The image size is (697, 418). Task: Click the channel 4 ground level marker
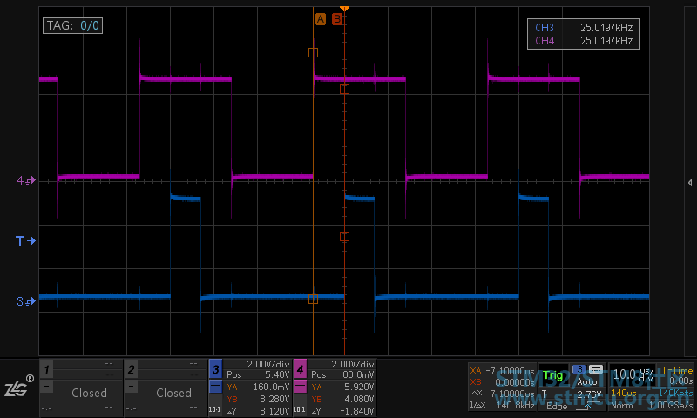(26, 180)
